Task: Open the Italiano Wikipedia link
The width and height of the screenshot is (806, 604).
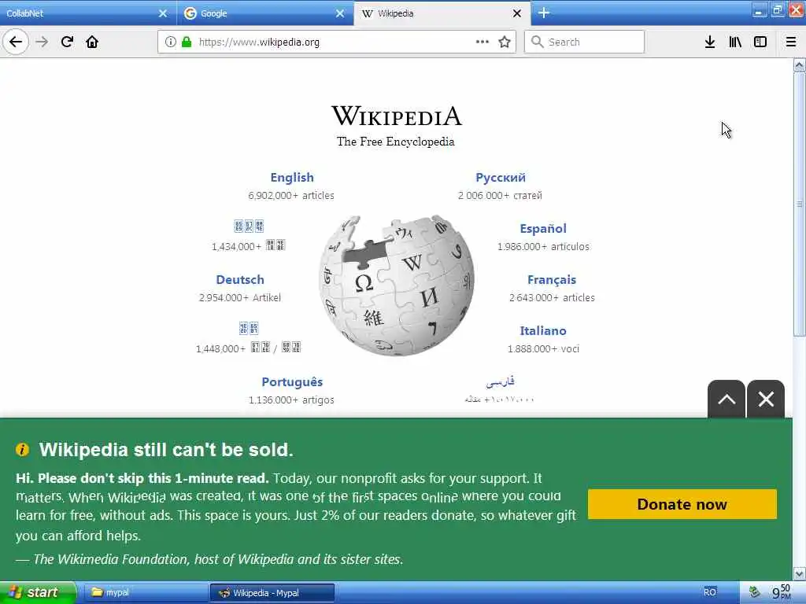Action: (x=543, y=330)
